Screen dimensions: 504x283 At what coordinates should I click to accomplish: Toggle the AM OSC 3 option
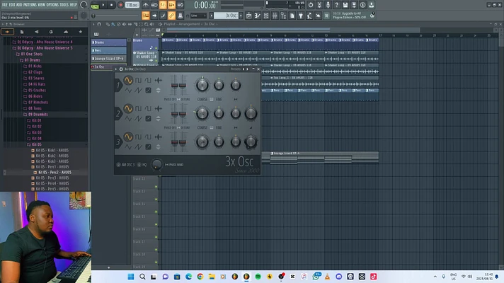126,165
